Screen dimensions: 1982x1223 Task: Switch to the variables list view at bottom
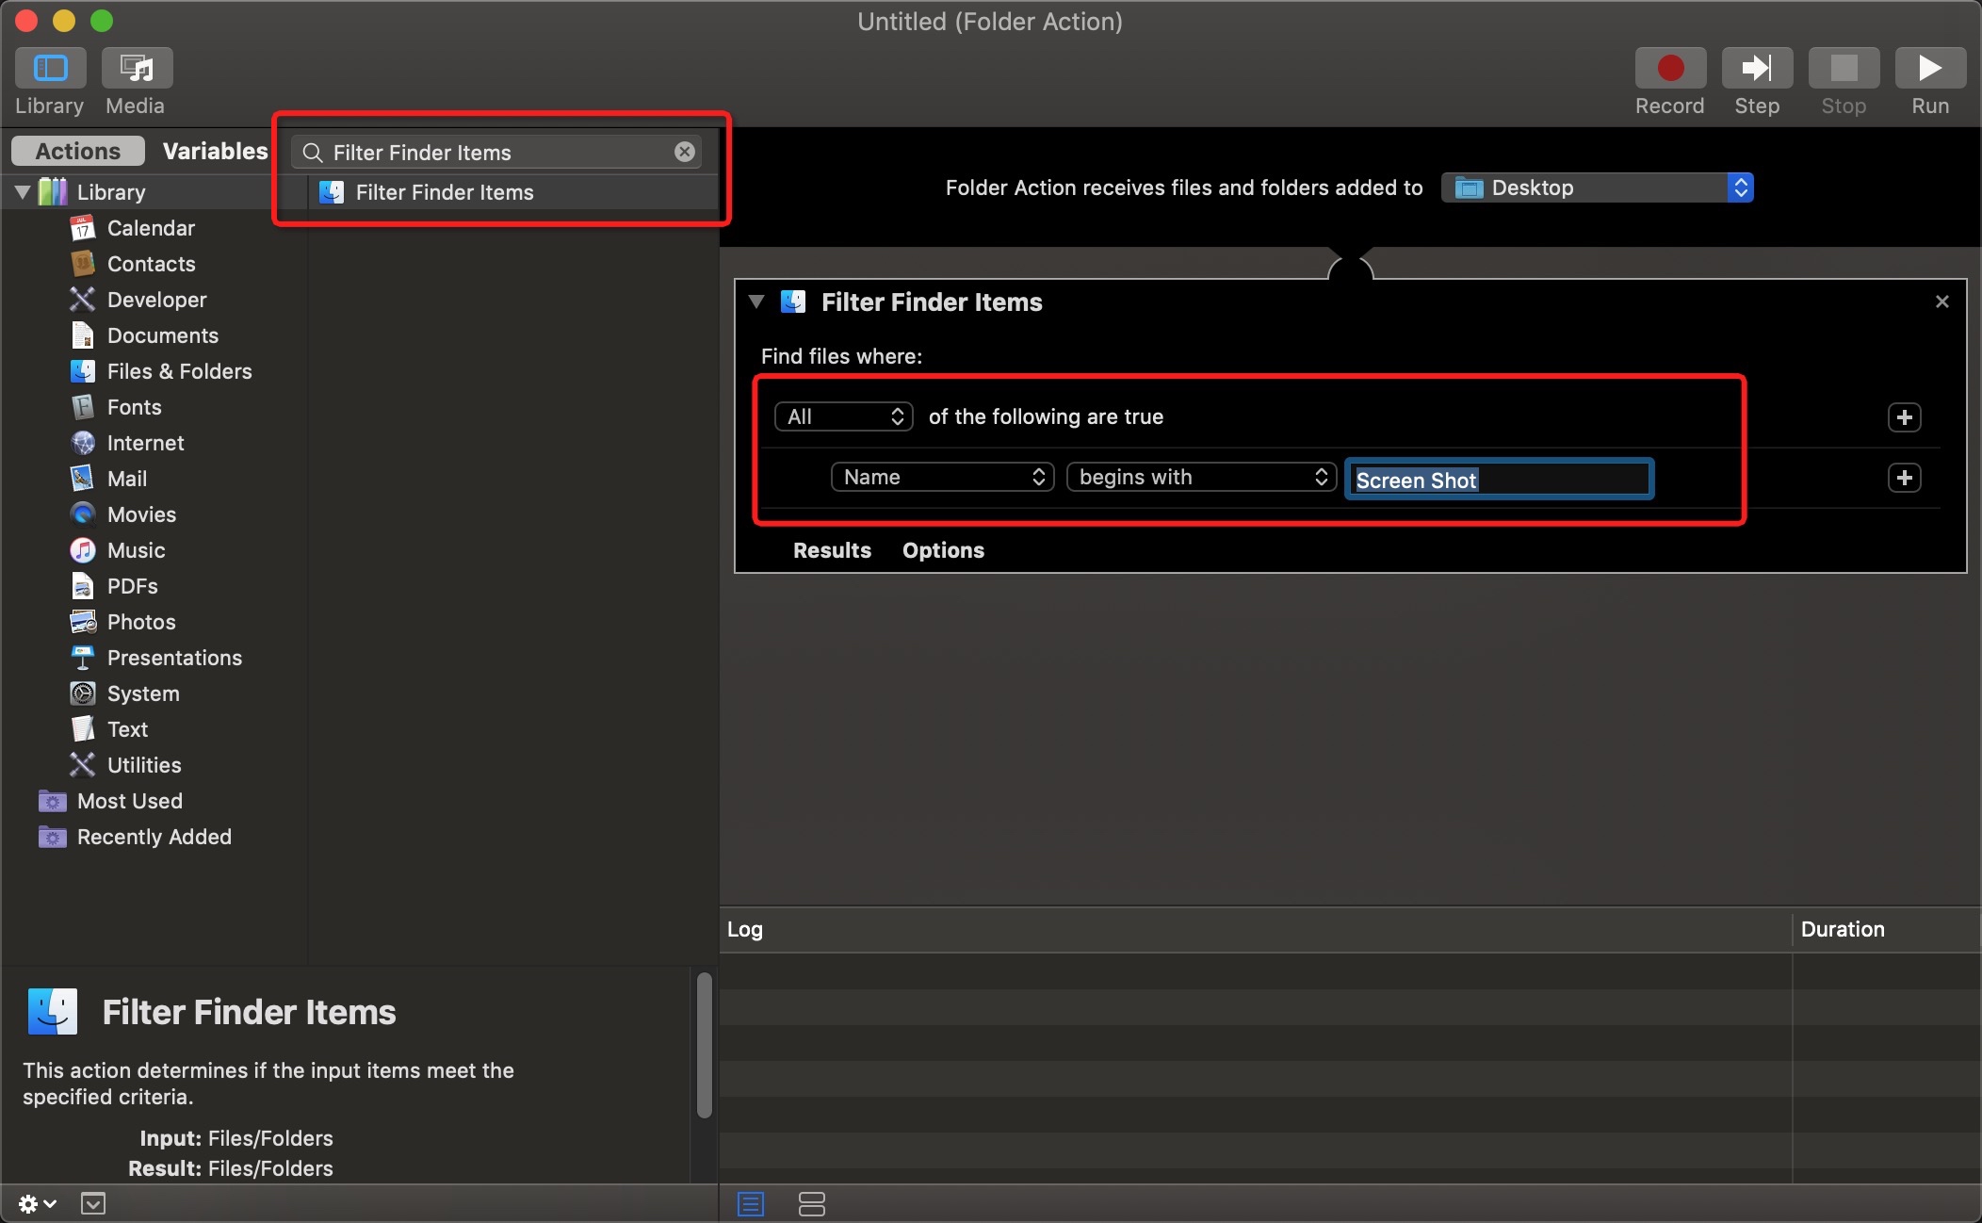[x=811, y=1203]
